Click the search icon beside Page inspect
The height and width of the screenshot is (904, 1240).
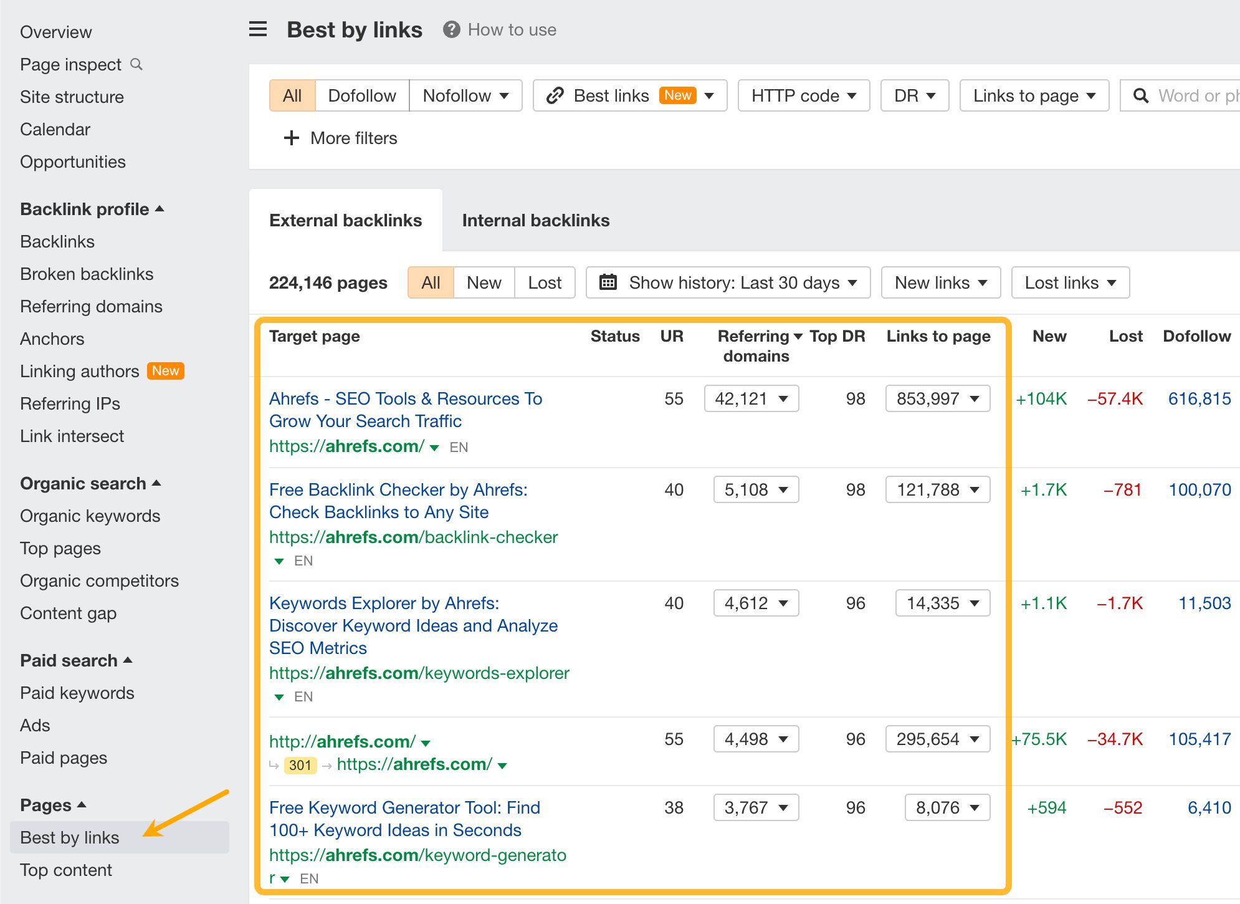136,64
